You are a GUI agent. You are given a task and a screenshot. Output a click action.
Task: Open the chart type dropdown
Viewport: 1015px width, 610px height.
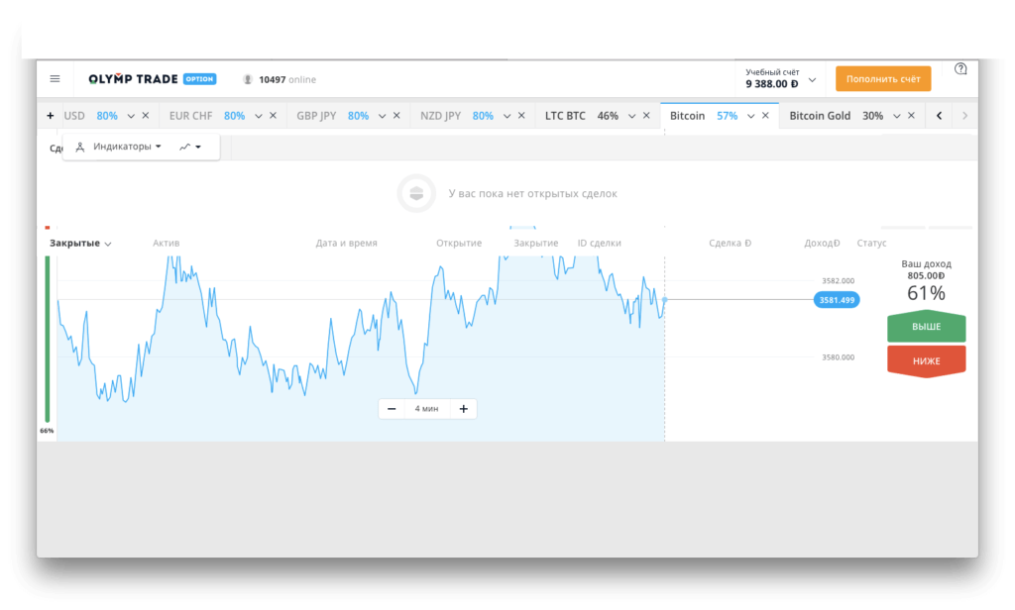tap(190, 147)
